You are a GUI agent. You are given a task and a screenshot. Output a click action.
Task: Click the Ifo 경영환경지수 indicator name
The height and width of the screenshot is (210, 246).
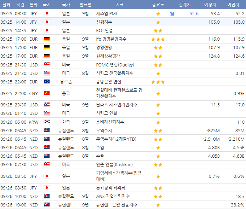coord(111,39)
